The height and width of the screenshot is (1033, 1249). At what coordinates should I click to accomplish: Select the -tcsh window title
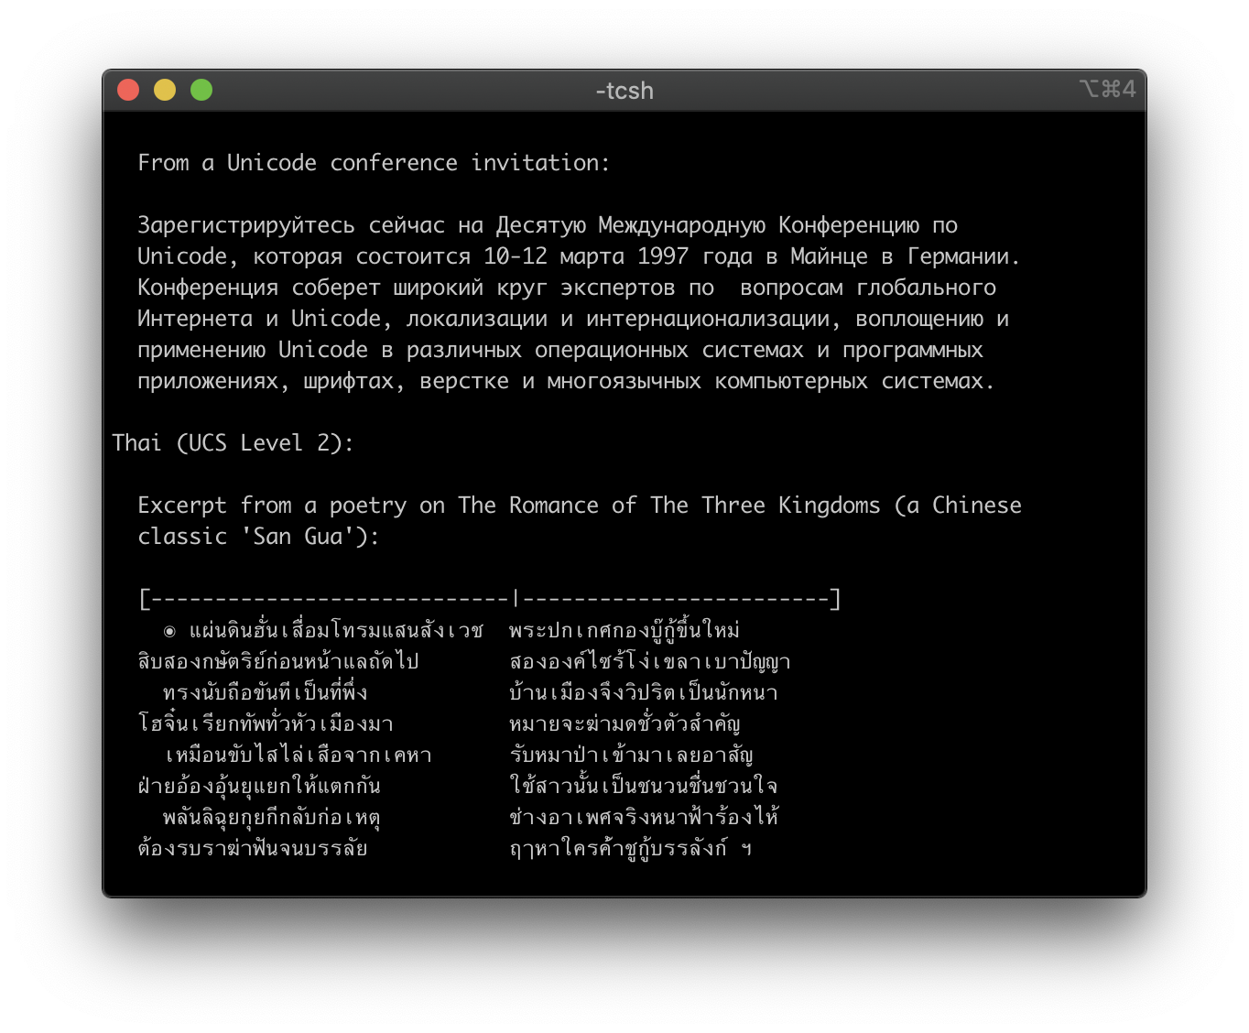[x=623, y=91]
